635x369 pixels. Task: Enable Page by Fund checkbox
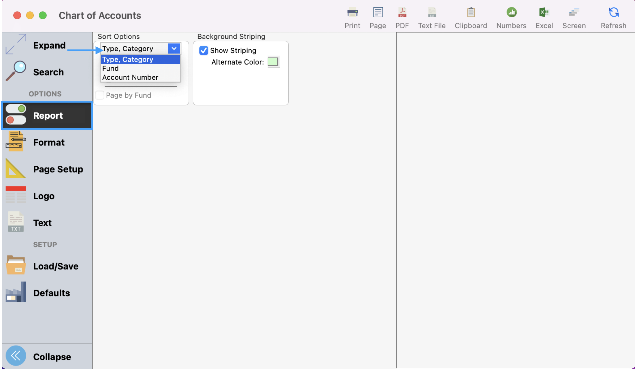point(100,95)
